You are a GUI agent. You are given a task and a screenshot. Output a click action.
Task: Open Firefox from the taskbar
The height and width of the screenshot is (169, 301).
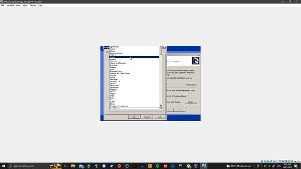(x=165, y=166)
